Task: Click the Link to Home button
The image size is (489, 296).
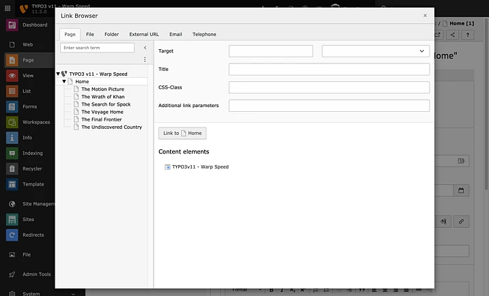Action: [182, 133]
